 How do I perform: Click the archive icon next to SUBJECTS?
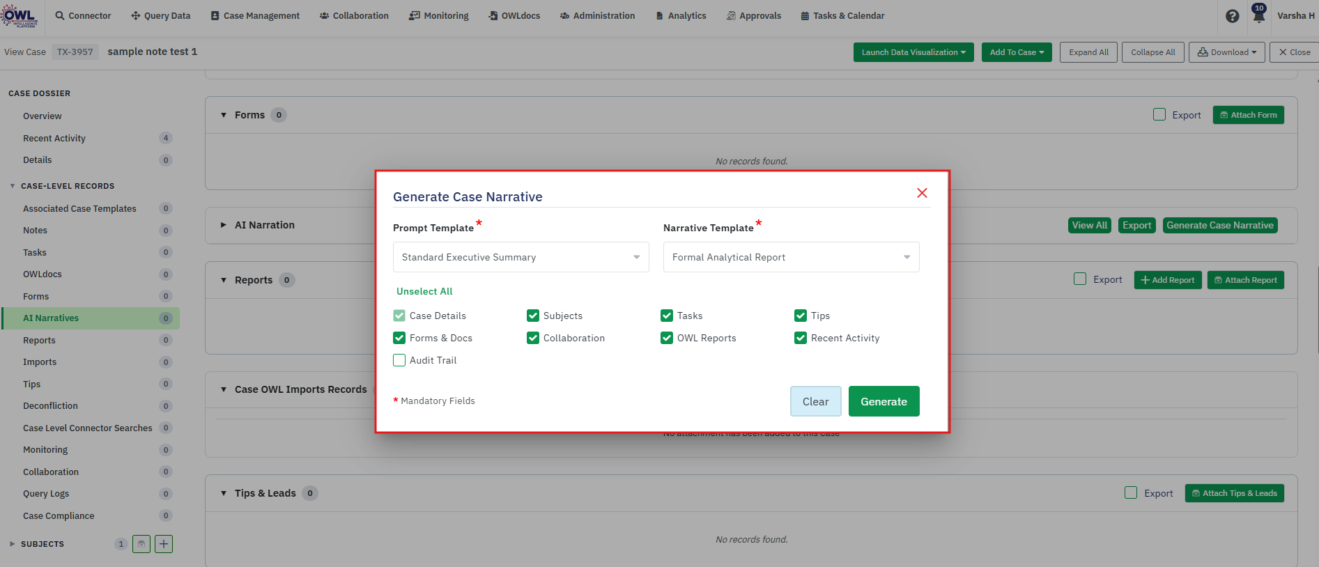(141, 544)
